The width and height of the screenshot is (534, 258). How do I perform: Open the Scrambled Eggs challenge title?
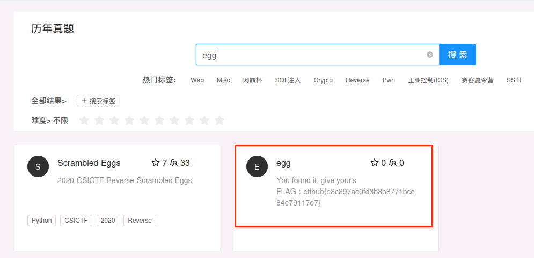89,163
